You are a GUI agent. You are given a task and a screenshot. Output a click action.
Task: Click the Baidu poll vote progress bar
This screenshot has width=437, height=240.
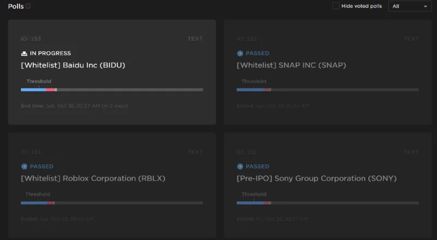(x=112, y=89)
